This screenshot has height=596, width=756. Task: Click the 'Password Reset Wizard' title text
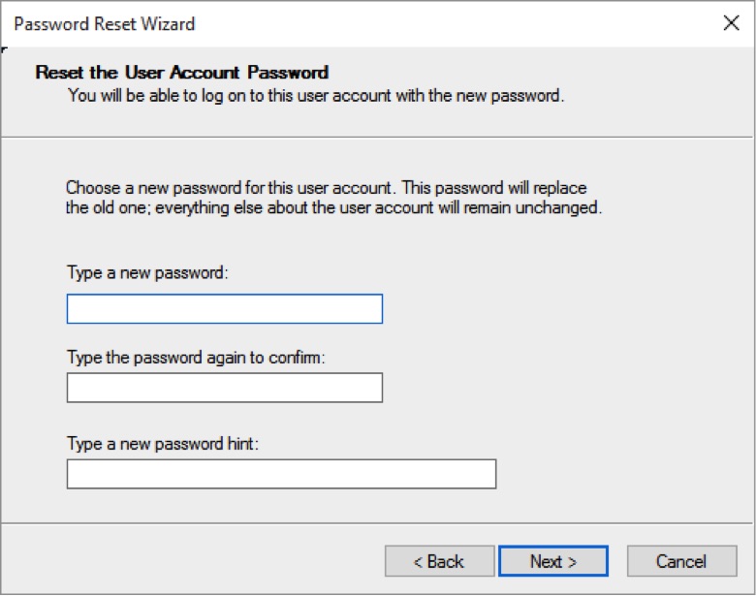pos(104,23)
